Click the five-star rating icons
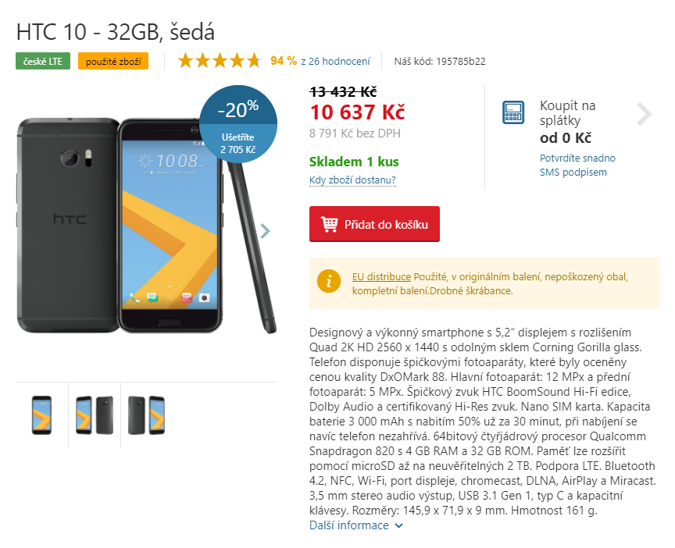This screenshot has width=675, height=548. 220,61
